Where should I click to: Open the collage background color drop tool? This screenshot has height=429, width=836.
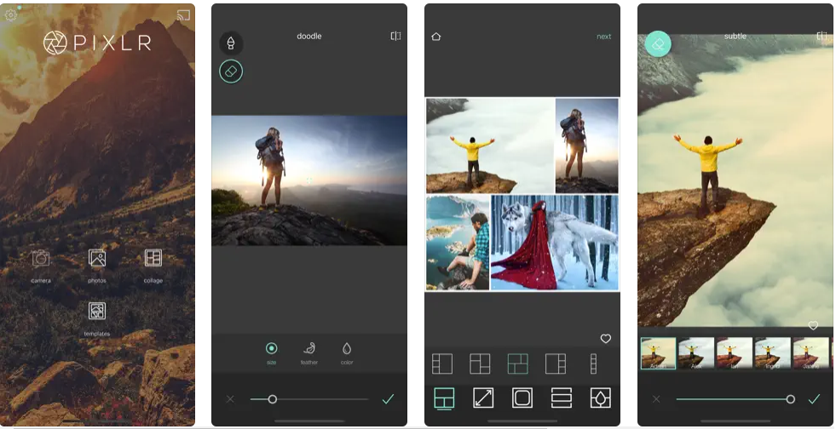[x=600, y=398]
